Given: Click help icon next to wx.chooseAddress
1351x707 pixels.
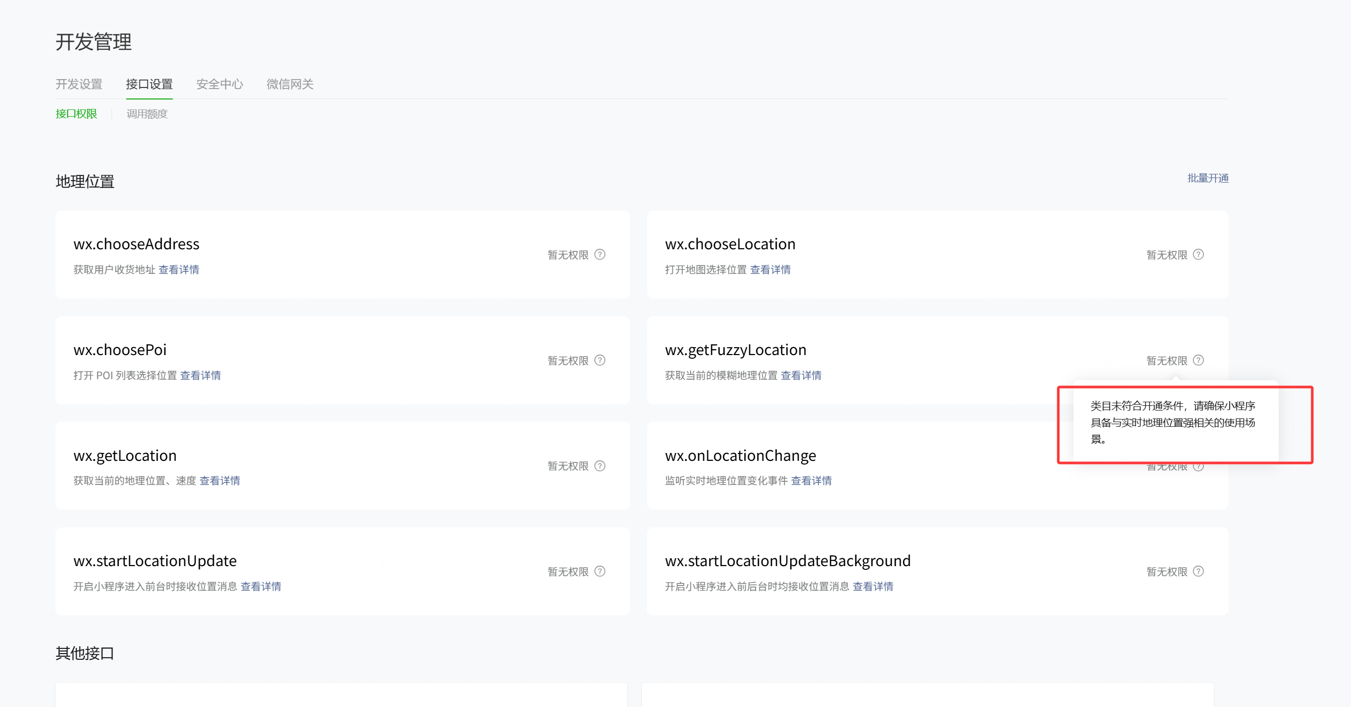Looking at the screenshot, I should [600, 255].
